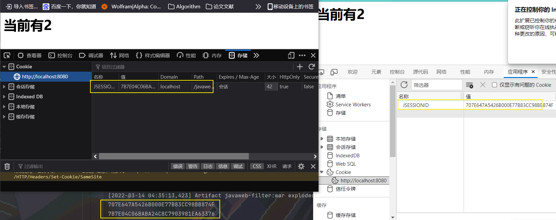
Task: Open 移动设备上的书签 folder
Action: (x=290, y=6)
